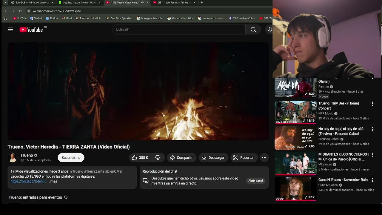This screenshot has width=382, height=215.
Task: Click info icon beside entradas para eventos
Action: point(66,197)
